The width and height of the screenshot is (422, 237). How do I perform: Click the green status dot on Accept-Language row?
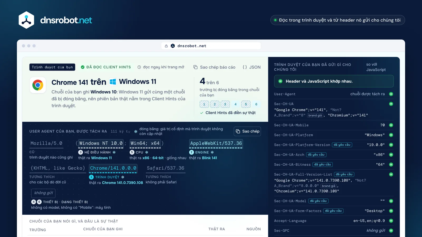click(391, 221)
